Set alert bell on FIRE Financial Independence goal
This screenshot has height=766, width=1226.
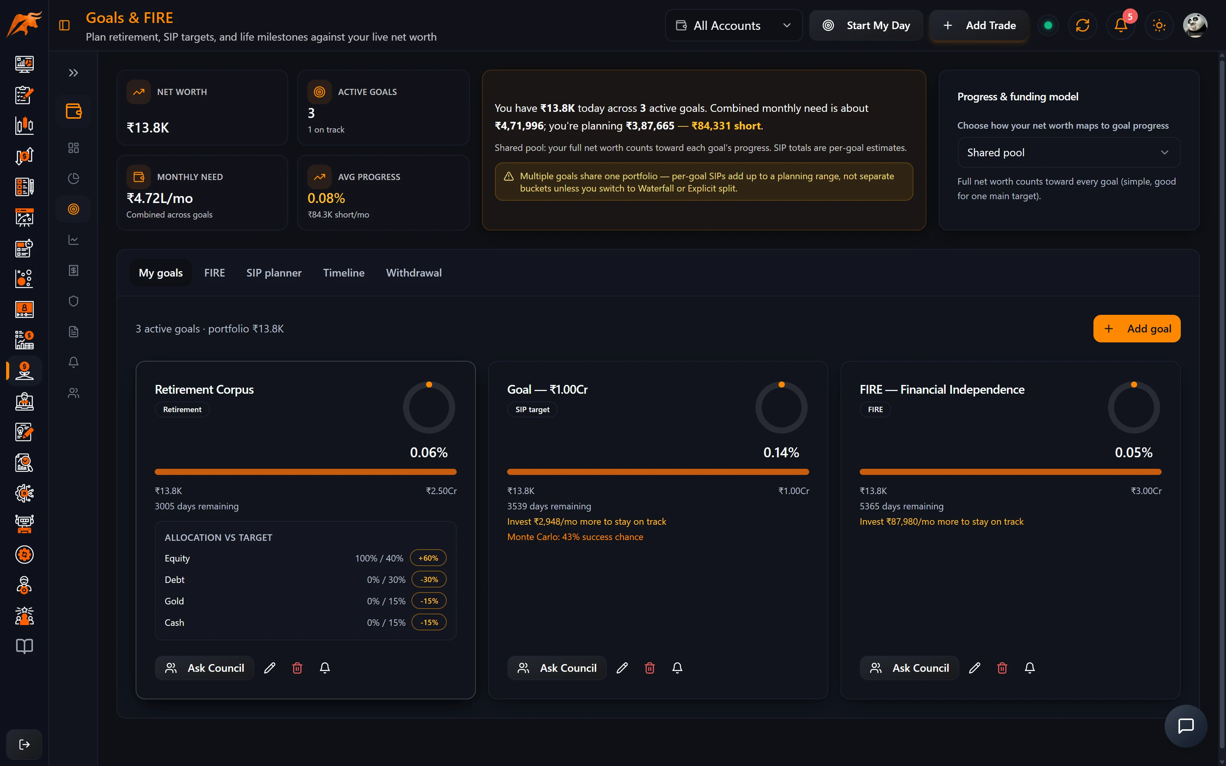click(x=1029, y=668)
